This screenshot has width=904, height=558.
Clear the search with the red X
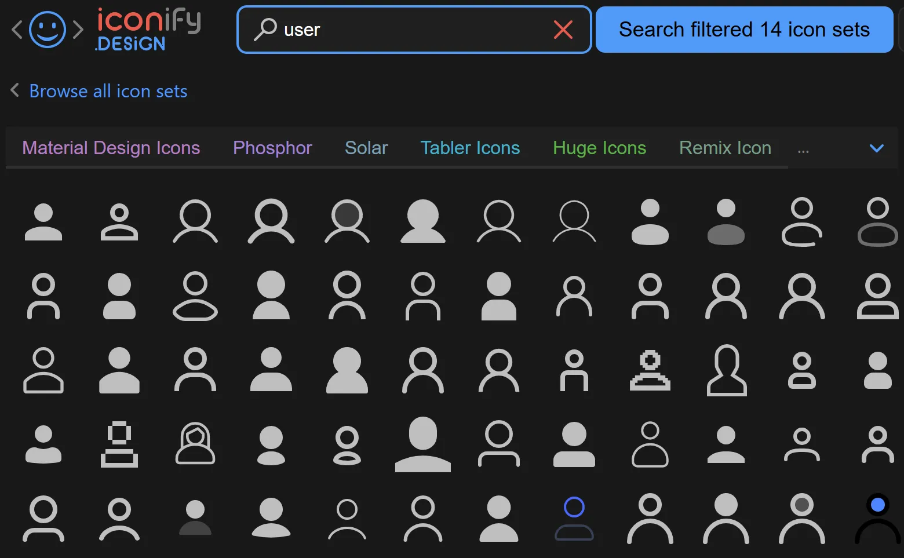(563, 30)
